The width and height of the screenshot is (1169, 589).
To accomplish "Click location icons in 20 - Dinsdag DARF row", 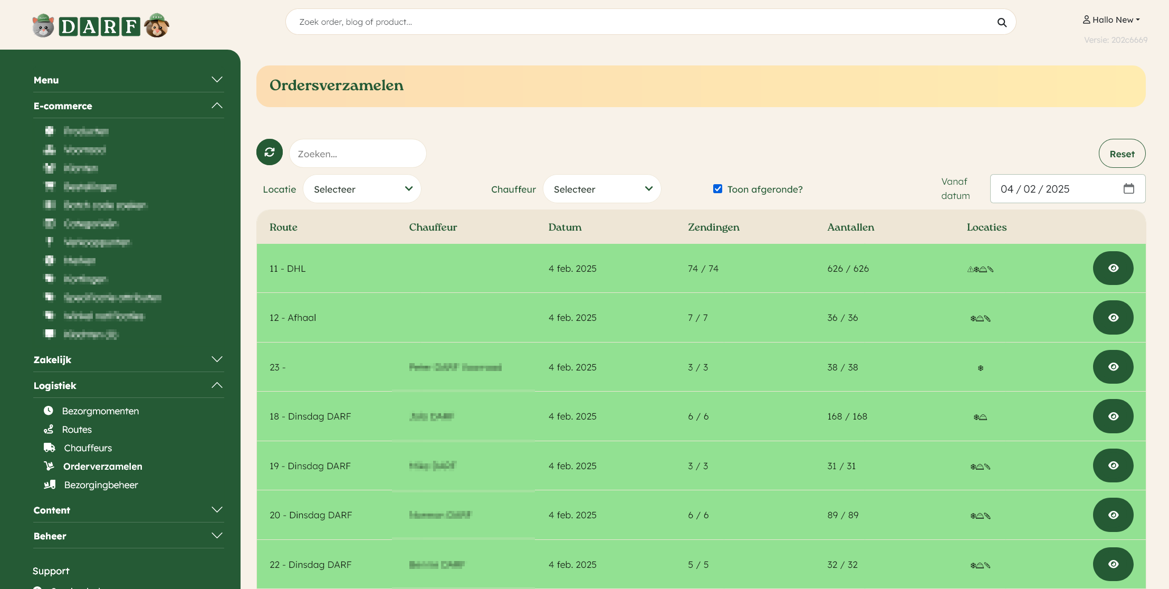I will click(x=980, y=516).
